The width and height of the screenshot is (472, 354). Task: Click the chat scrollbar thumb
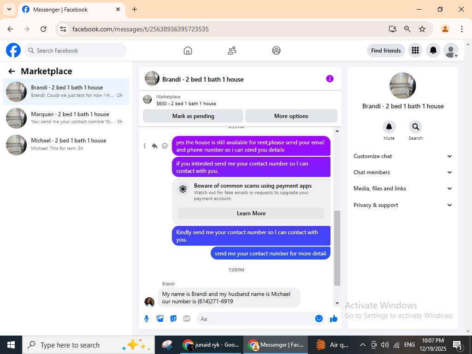(337, 248)
